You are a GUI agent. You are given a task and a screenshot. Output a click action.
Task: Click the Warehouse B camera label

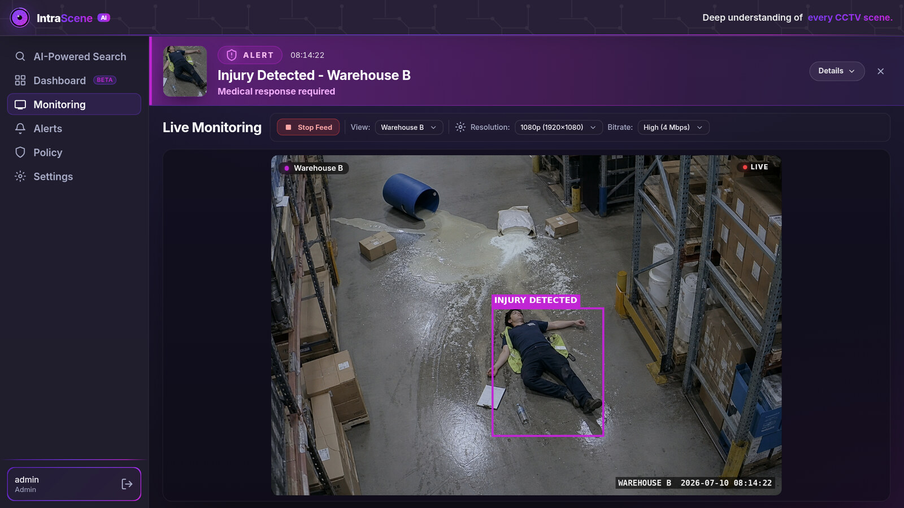pyautogui.click(x=314, y=168)
